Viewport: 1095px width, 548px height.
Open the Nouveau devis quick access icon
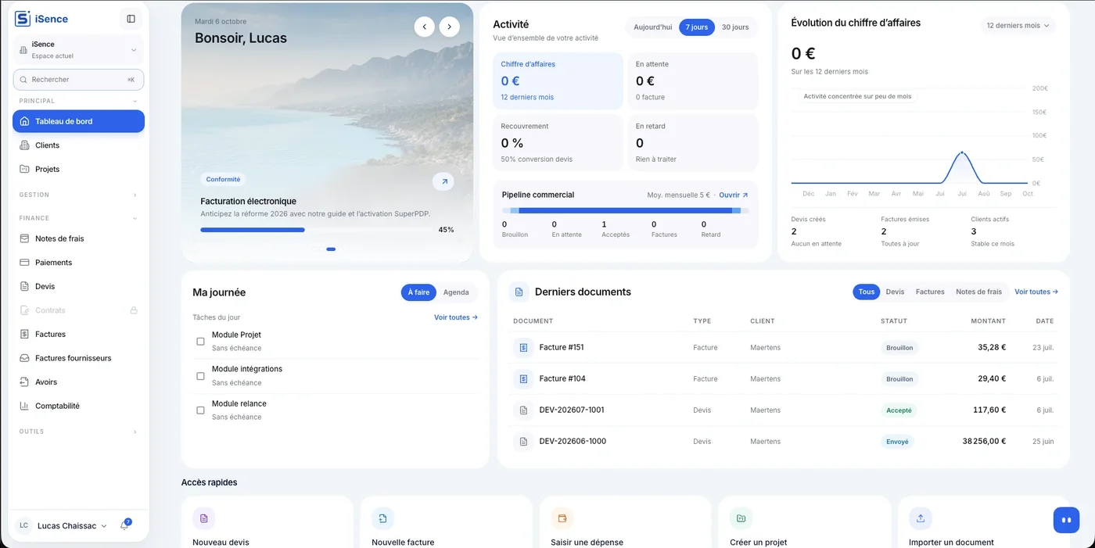tap(204, 518)
